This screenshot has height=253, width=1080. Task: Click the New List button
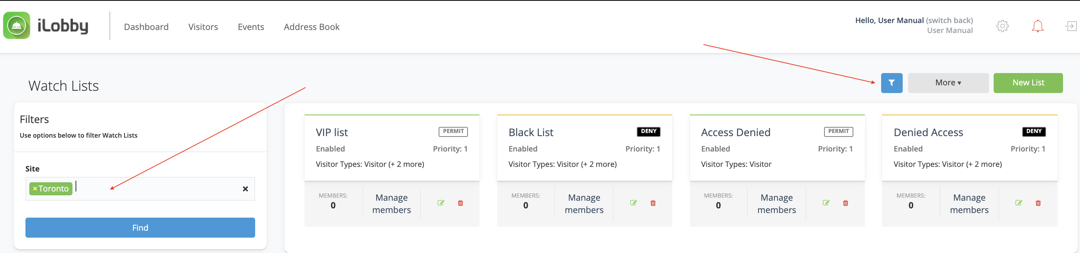point(1028,83)
